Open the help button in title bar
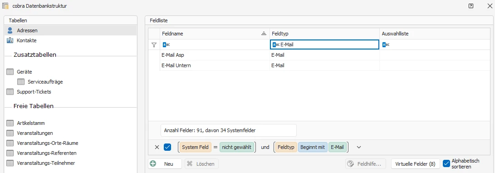 (x=471, y=6)
